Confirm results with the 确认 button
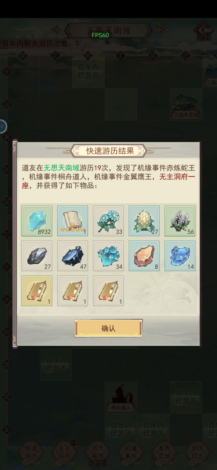This screenshot has width=217, height=470. pos(108,328)
